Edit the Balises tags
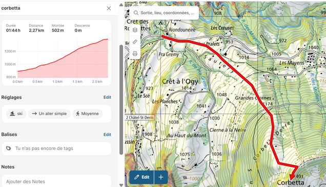Image resolution: width=326 pixels, height=187 pixels. point(107,135)
